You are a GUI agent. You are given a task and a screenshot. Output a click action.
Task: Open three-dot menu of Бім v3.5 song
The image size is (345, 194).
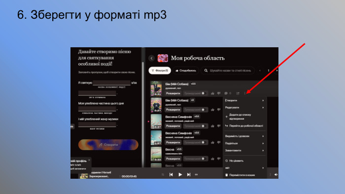pyautogui.click(x=244, y=94)
